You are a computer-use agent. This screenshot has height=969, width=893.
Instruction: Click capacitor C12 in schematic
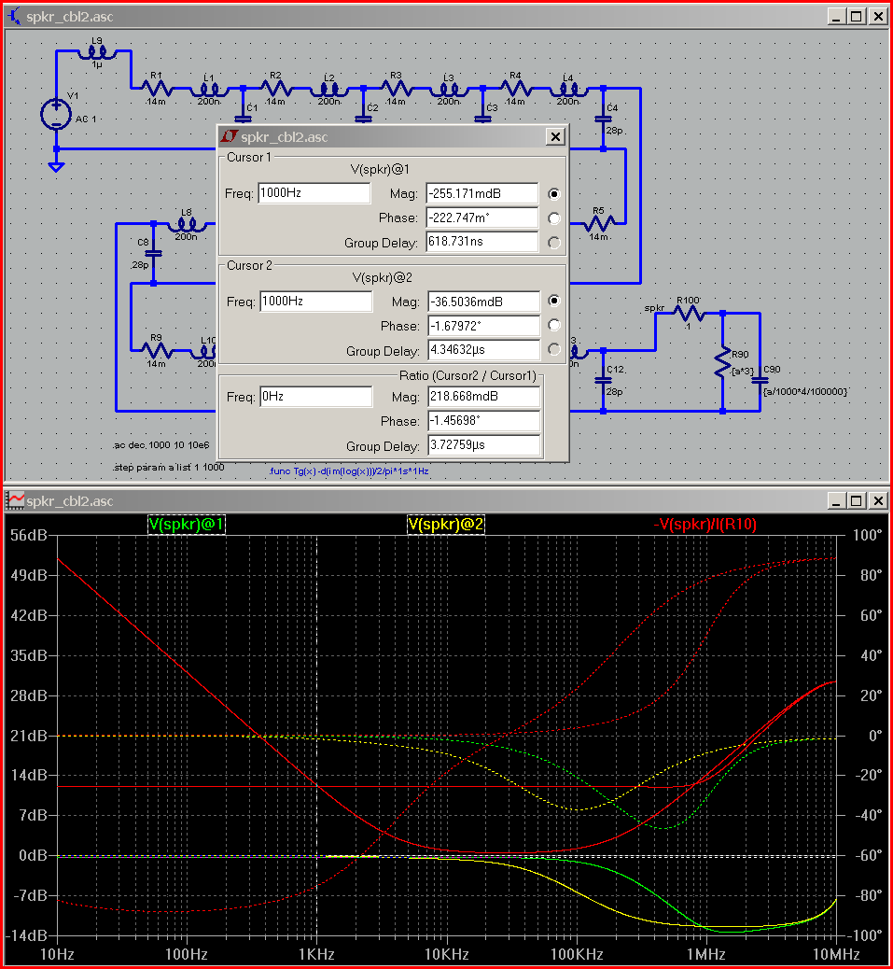[x=604, y=380]
